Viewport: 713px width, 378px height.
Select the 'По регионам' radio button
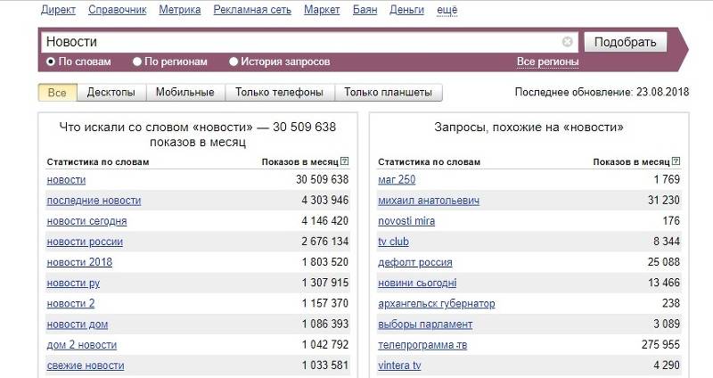(137, 62)
